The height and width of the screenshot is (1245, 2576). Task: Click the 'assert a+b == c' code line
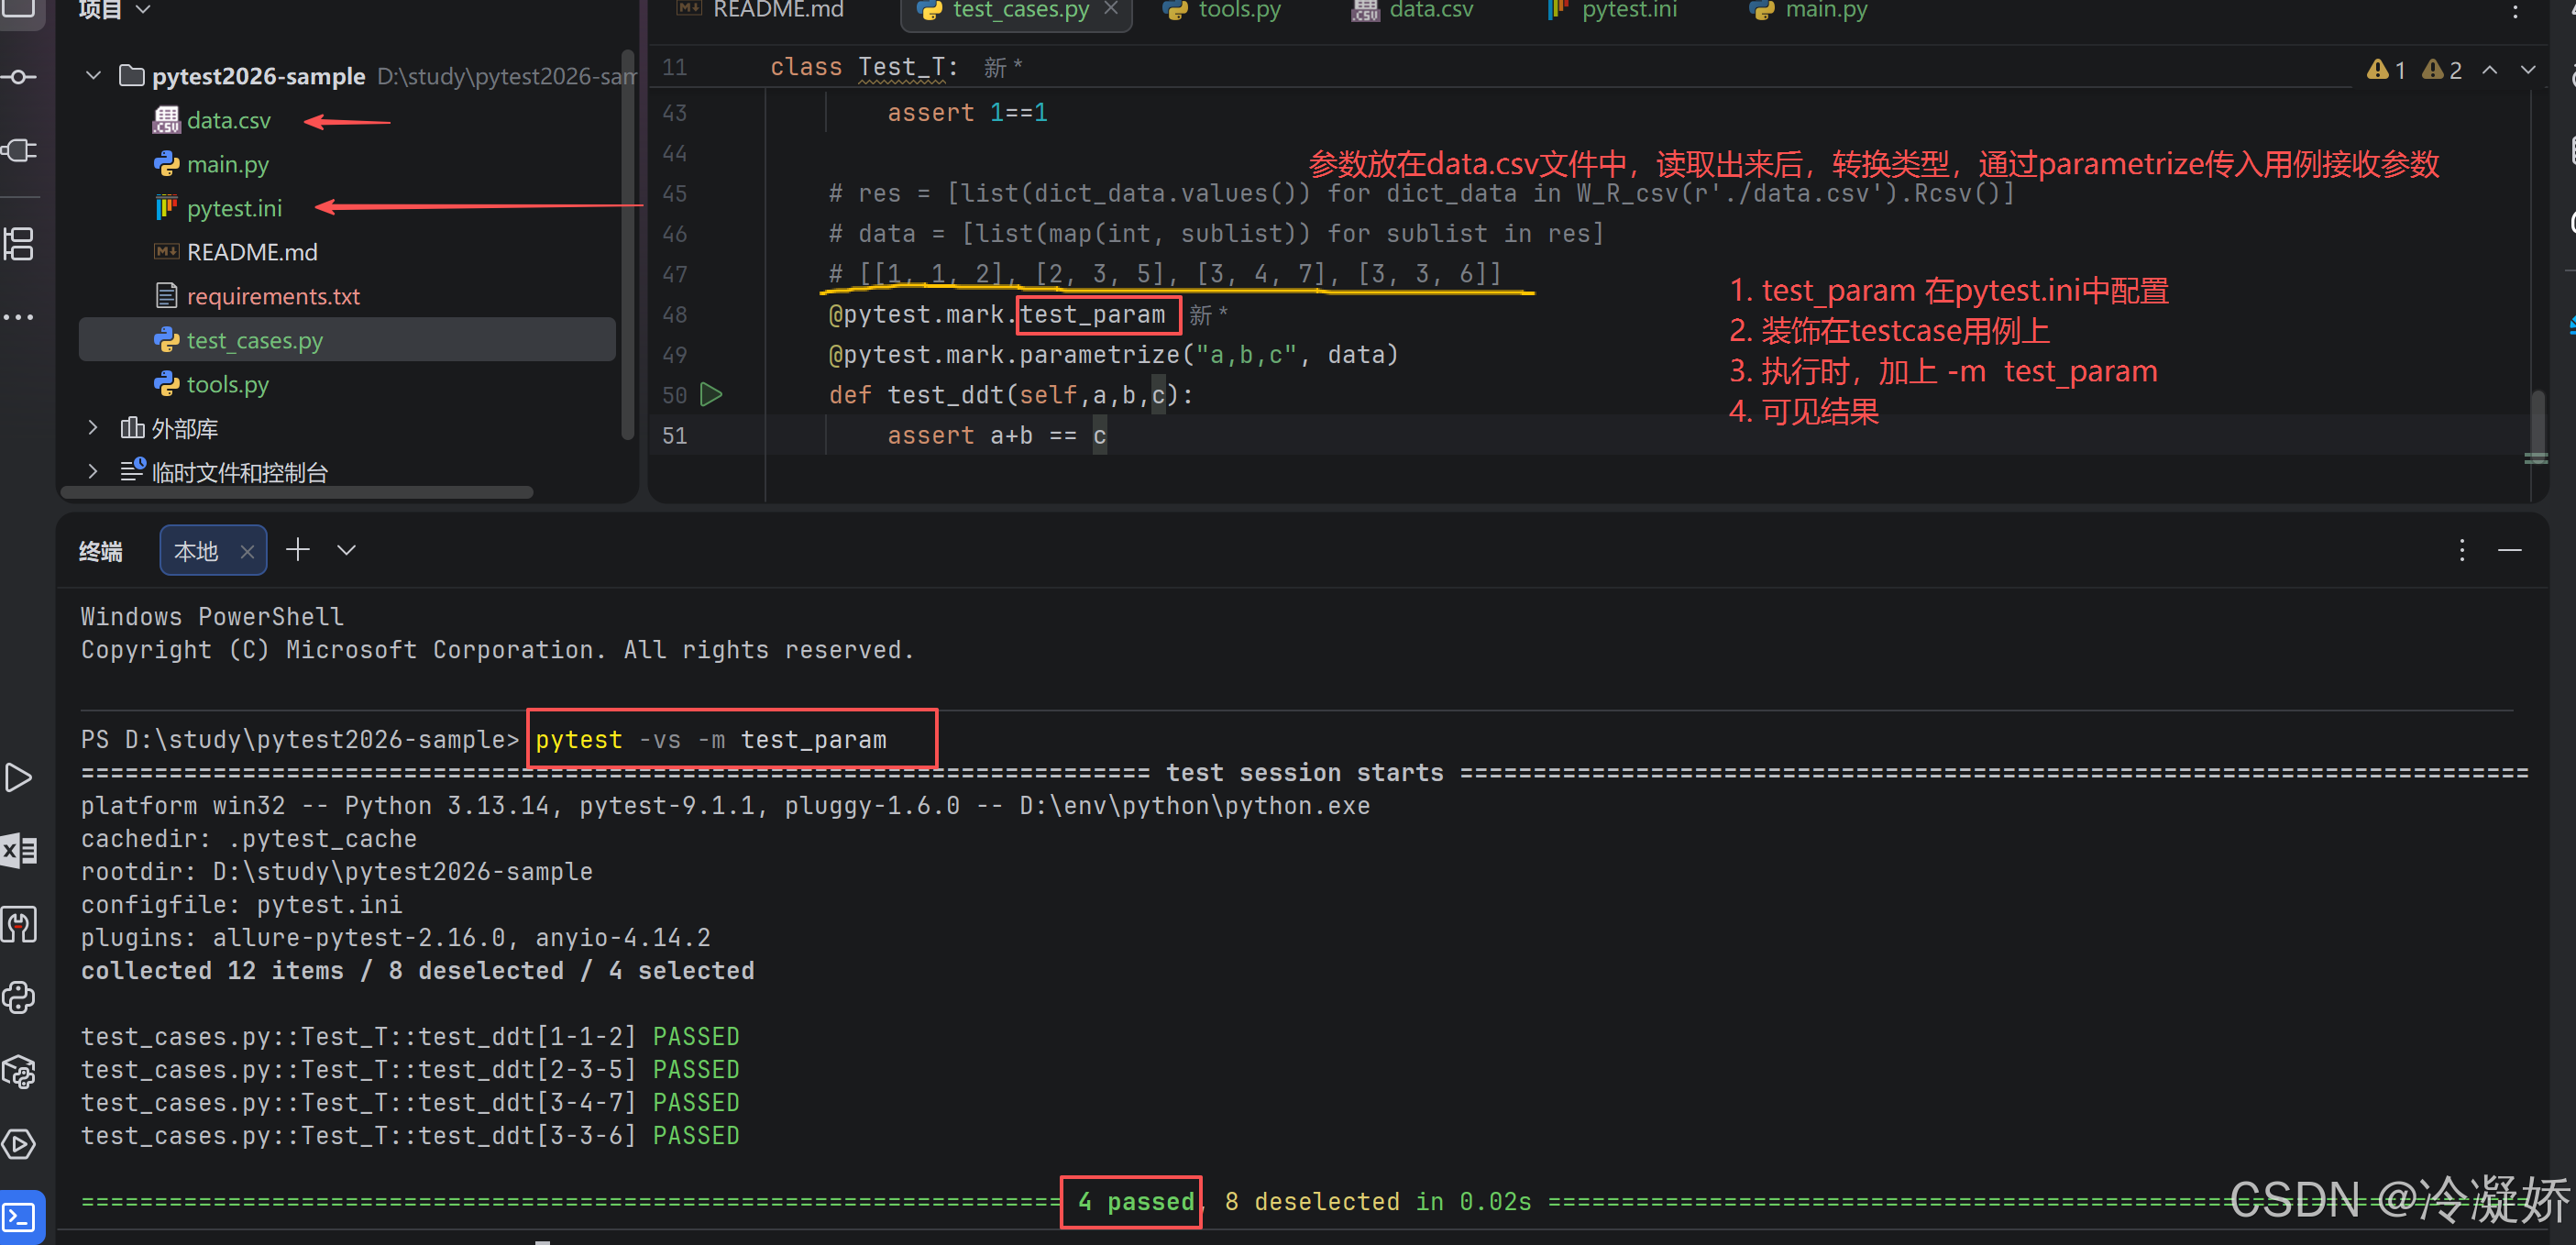[x=997, y=435]
